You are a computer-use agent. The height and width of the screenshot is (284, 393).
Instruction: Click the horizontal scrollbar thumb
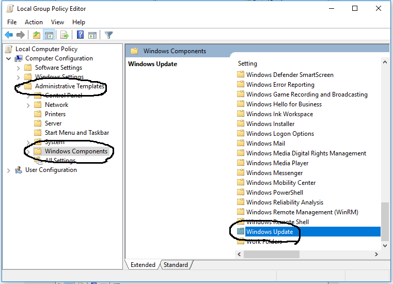click(x=272, y=254)
